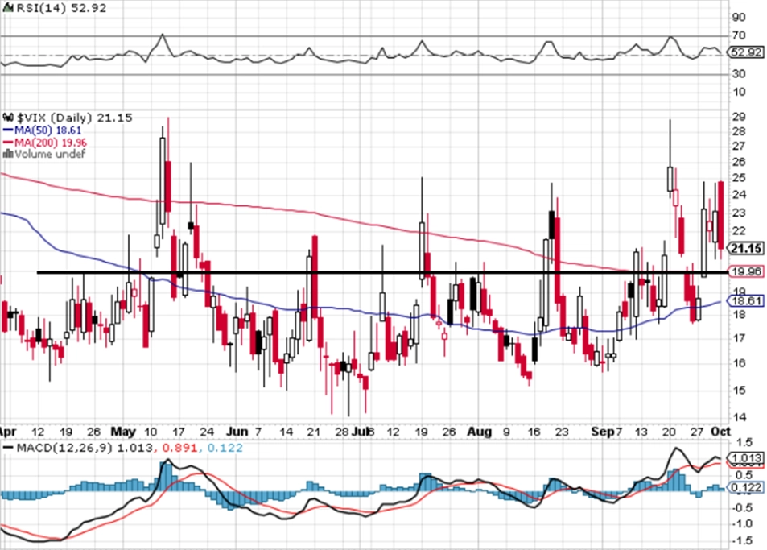Viewport: 767px width, 550px height.
Task: Click the 18.61 MA(50) value tag
Action: click(746, 301)
